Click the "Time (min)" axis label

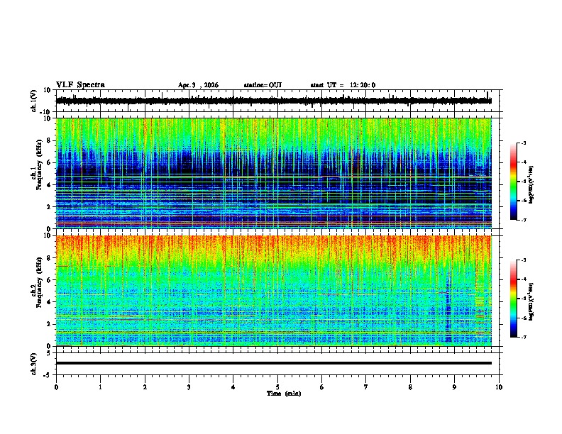point(284,394)
